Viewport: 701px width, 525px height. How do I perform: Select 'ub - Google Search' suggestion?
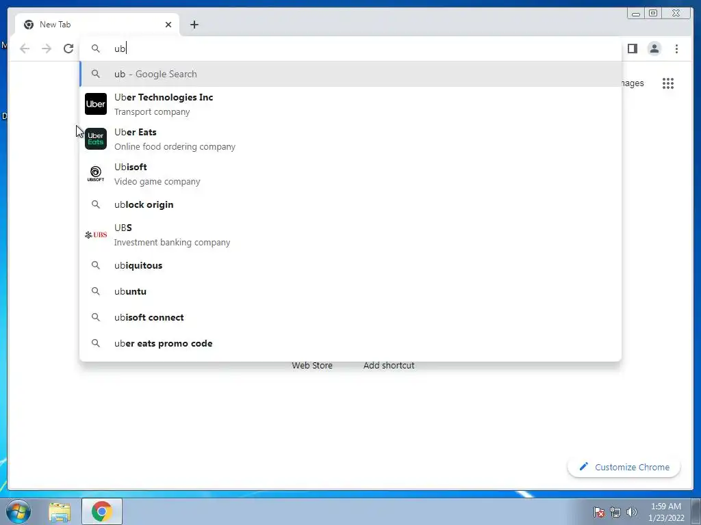pyautogui.click(x=350, y=74)
